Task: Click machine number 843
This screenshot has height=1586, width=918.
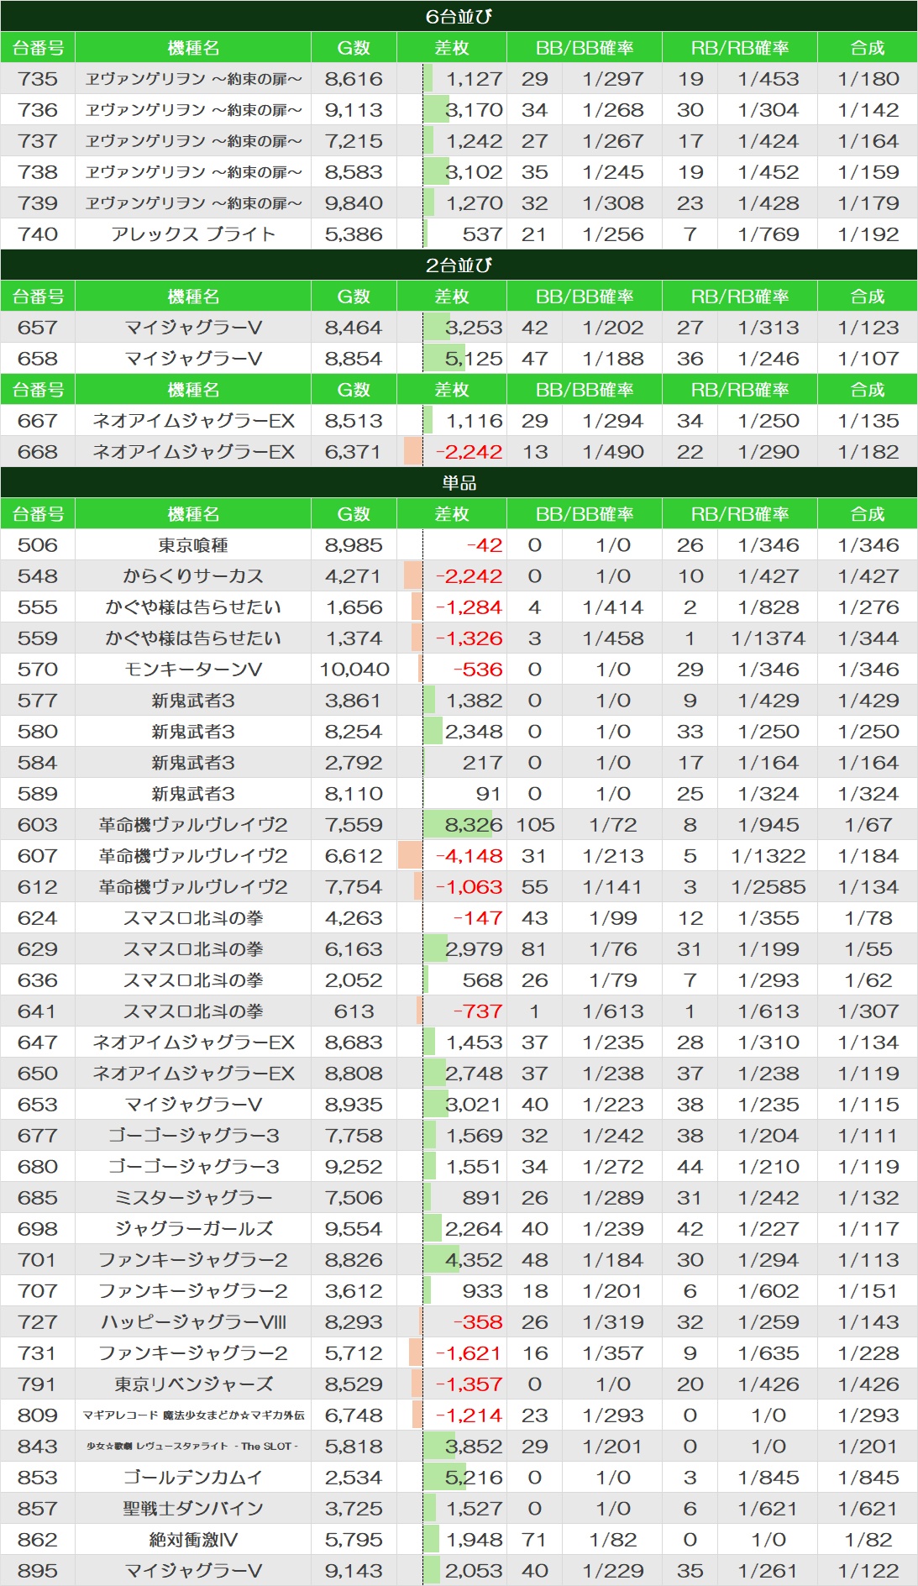Action: pyautogui.click(x=38, y=1447)
